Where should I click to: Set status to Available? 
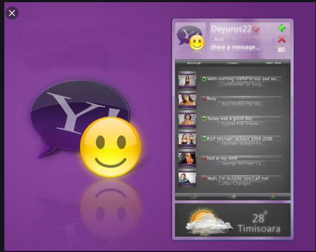pos(242,39)
